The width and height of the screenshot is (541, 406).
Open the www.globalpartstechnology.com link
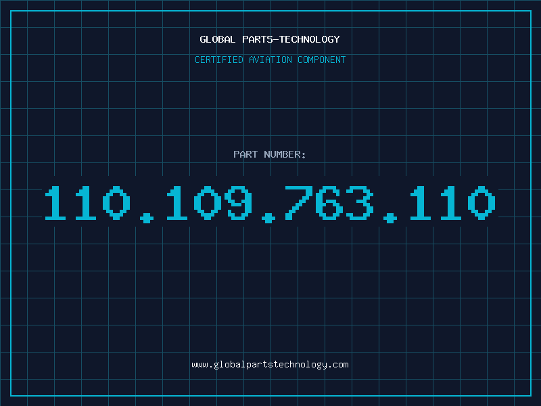(270, 365)
